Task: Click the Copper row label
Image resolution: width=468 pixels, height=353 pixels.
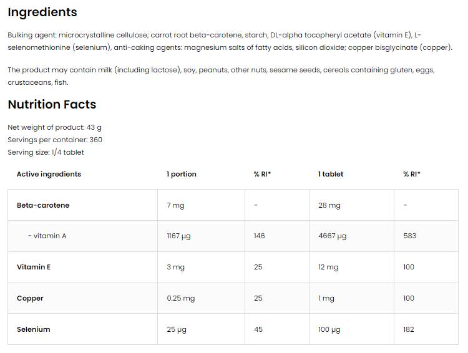Action: coord(30,298)
